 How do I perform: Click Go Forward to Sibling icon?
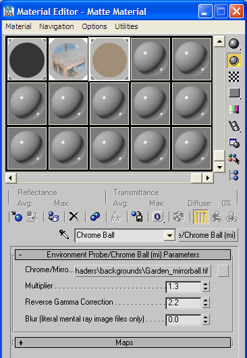click(x=231, y=216)
